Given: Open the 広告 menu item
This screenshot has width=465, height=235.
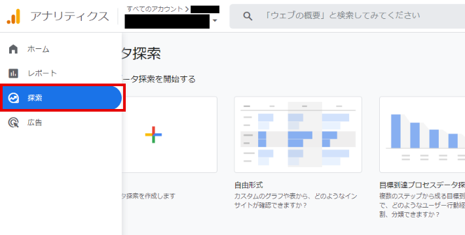Looking at the screenshot, I should [x=61, y=122].
